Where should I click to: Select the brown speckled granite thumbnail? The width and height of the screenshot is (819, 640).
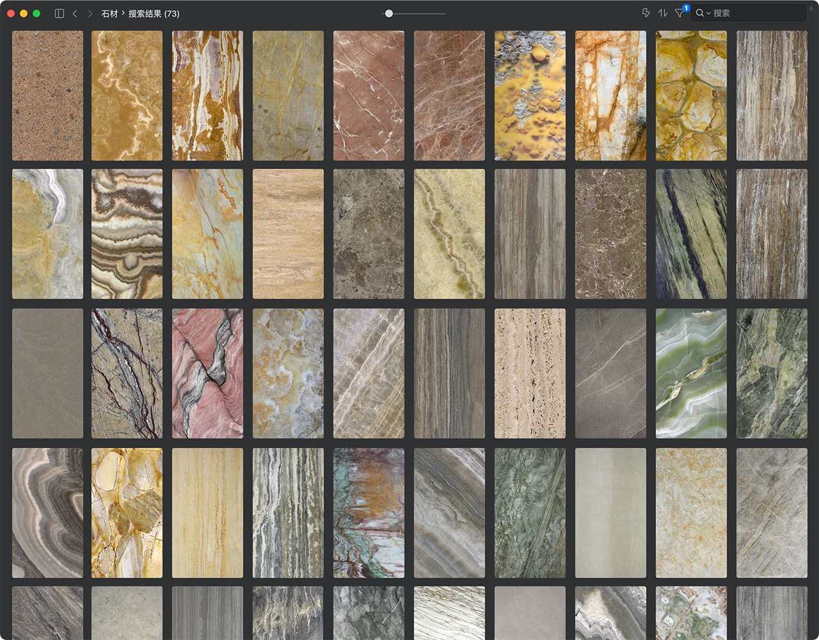click(47, 95)
